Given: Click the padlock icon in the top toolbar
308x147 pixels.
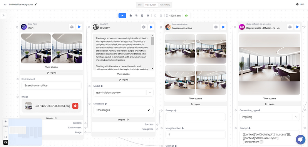Looking at the screenshot, I should (x=131, y=15).
